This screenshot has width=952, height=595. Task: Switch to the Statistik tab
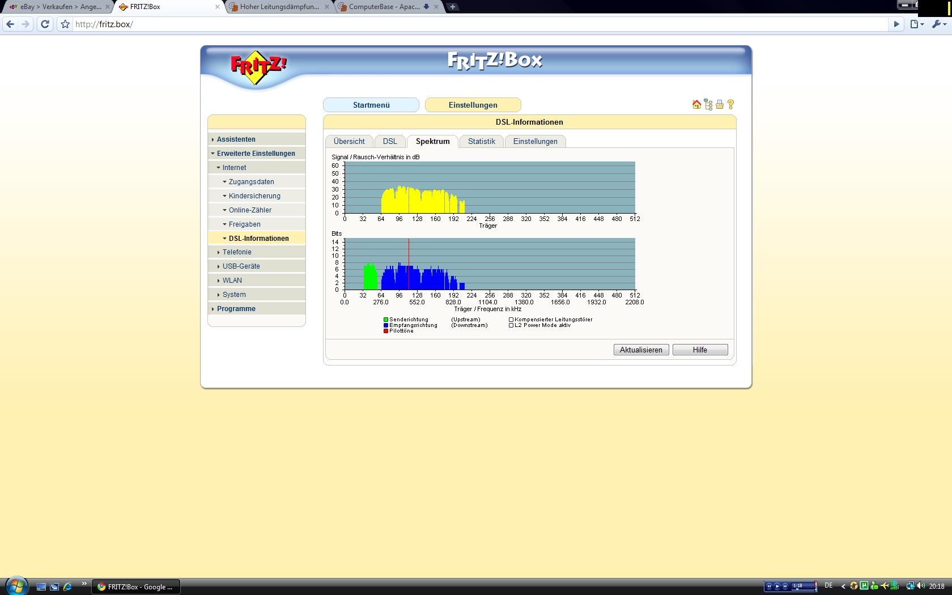(482, 142)
